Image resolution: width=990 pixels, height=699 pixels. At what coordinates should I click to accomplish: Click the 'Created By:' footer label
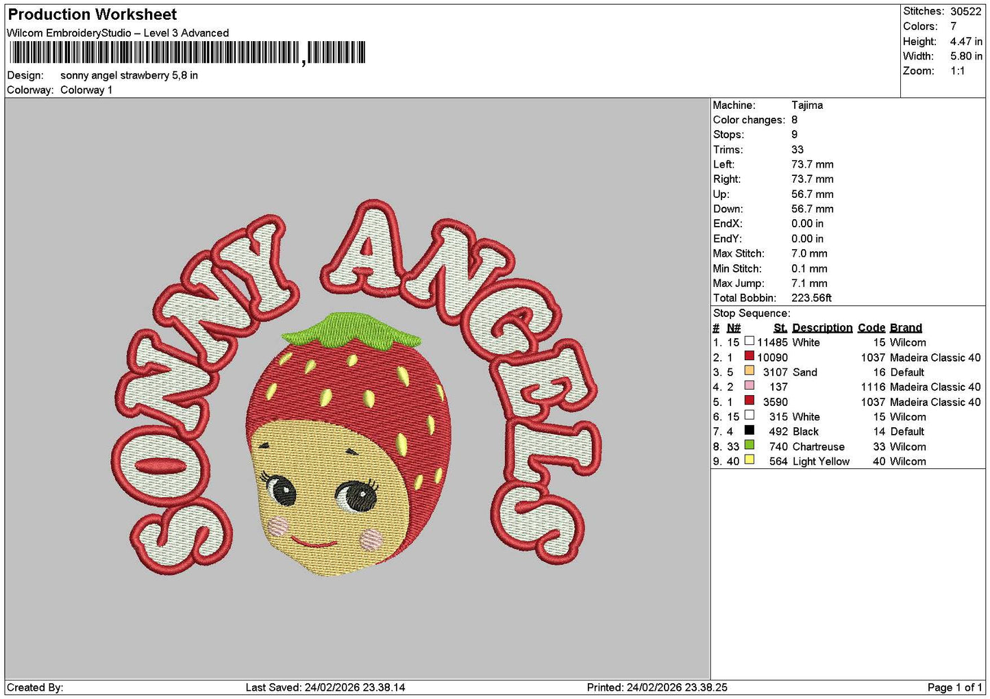point(35,687)
